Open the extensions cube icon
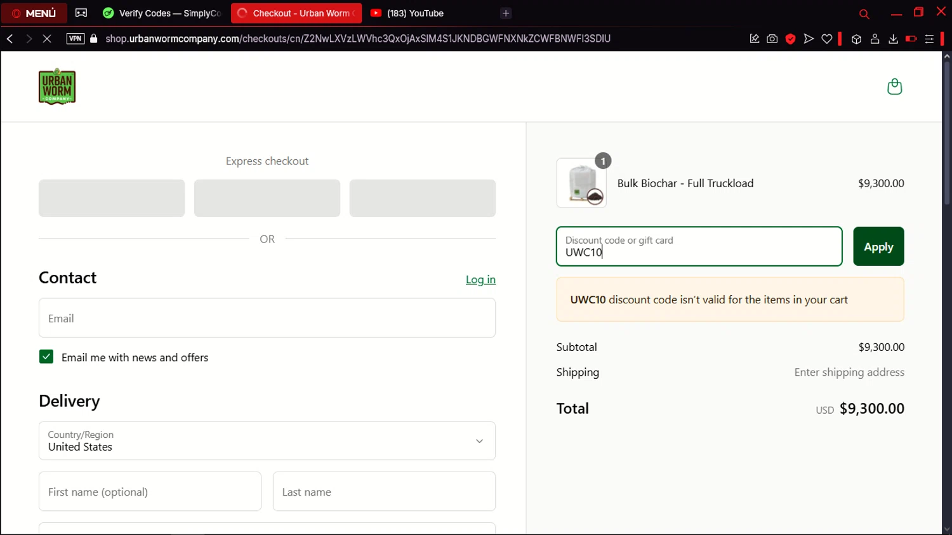The width and height of the screenshot is (952, 535). click(856, 39)
